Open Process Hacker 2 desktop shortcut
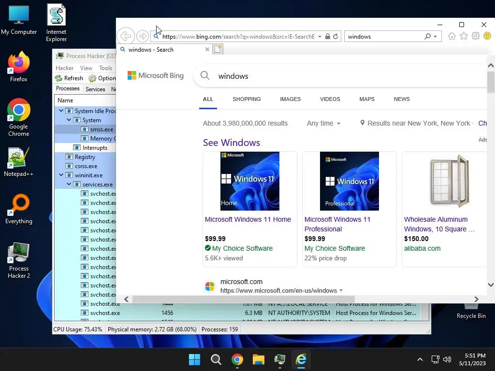This screenshot has width=495, height=371. tap(19, 260)
